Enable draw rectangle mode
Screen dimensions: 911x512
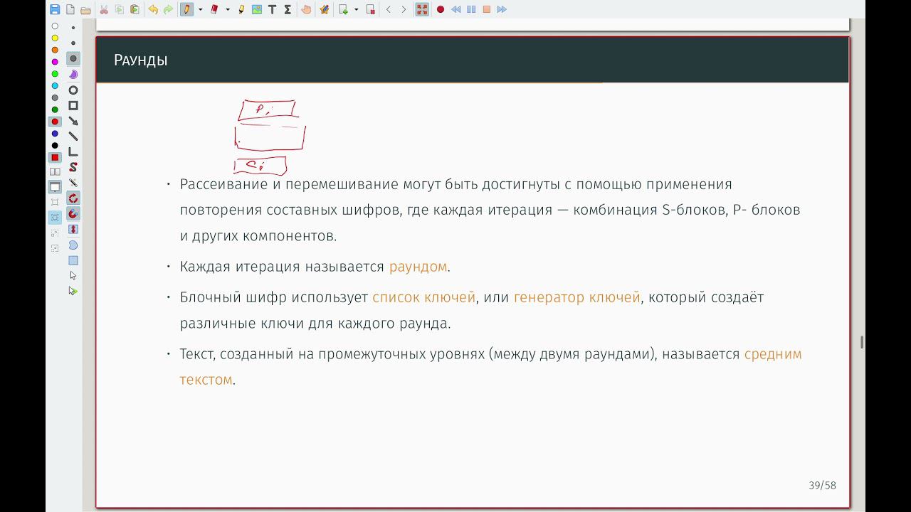[73, 105]
